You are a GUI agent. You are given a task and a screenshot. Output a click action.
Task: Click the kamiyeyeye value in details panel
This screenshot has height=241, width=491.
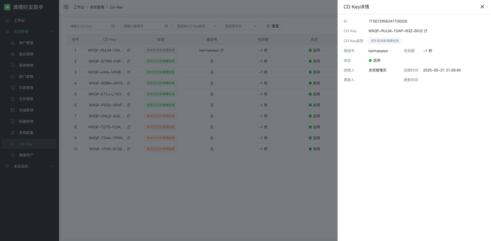[378, 51]
